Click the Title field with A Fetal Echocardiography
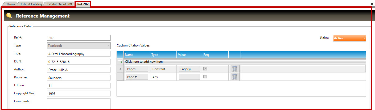This screenshot has width=375, height=110. (x=79, y=54)
